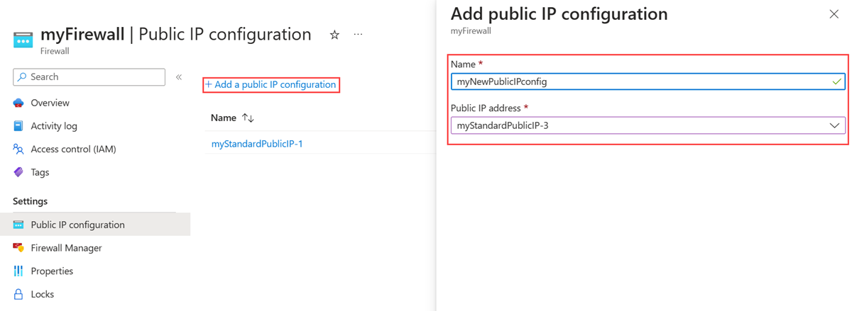
Task: Click the Properties bars icon
Action: click(18, 271)
